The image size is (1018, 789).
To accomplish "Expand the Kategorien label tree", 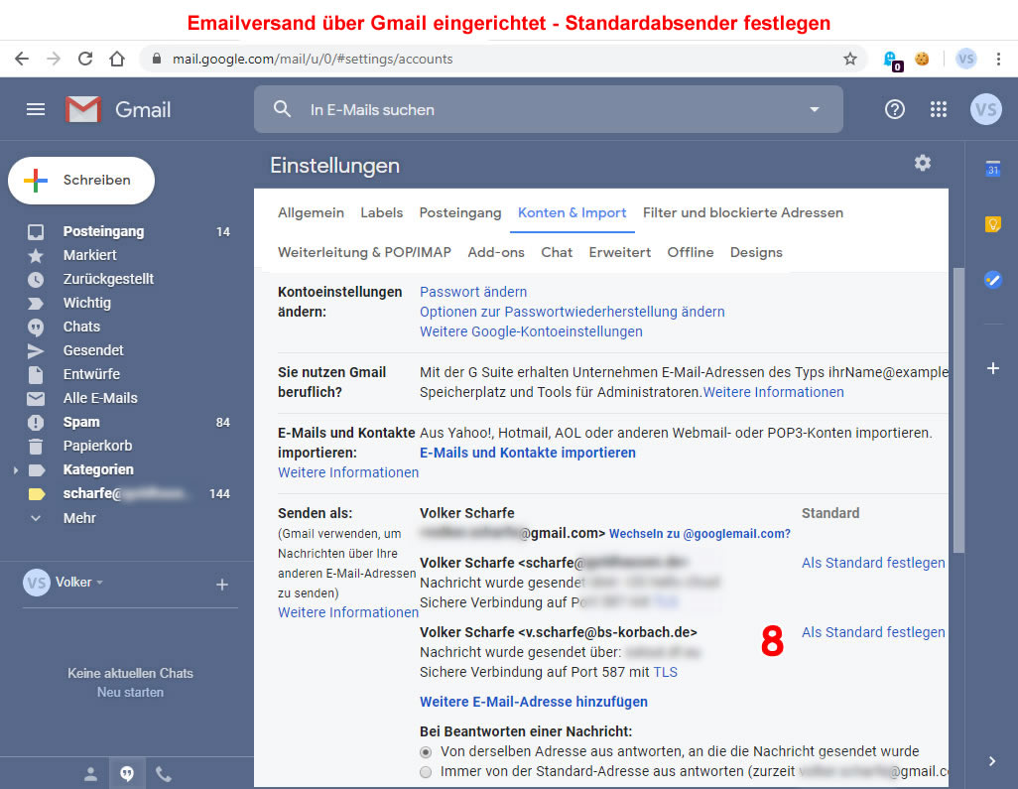I will click(16, 469).
